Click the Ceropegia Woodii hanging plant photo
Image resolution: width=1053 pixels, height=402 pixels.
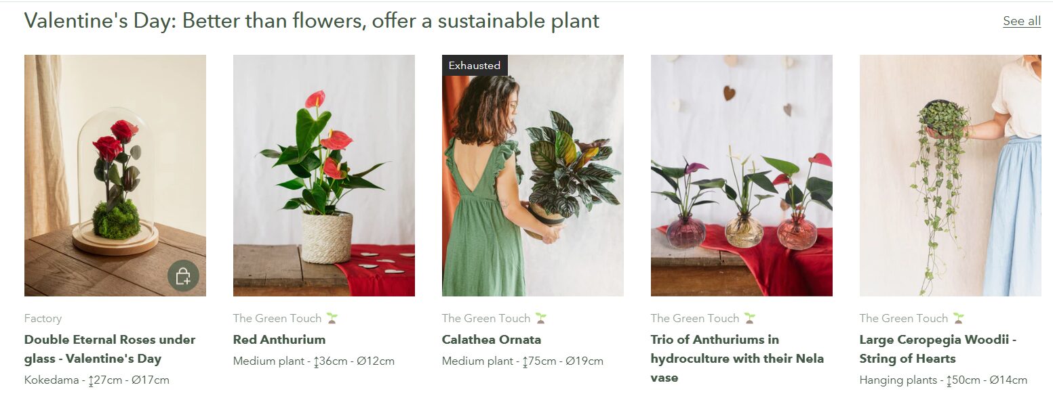[x=950, y=175]
